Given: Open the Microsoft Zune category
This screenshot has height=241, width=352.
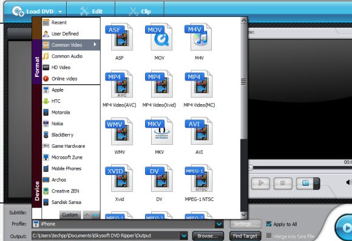Looking at the screenshot, I should pos(71,157).
